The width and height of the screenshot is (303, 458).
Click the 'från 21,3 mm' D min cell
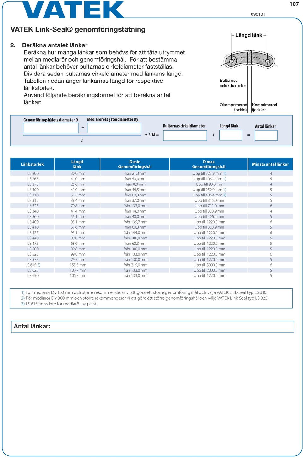point(135,173)
